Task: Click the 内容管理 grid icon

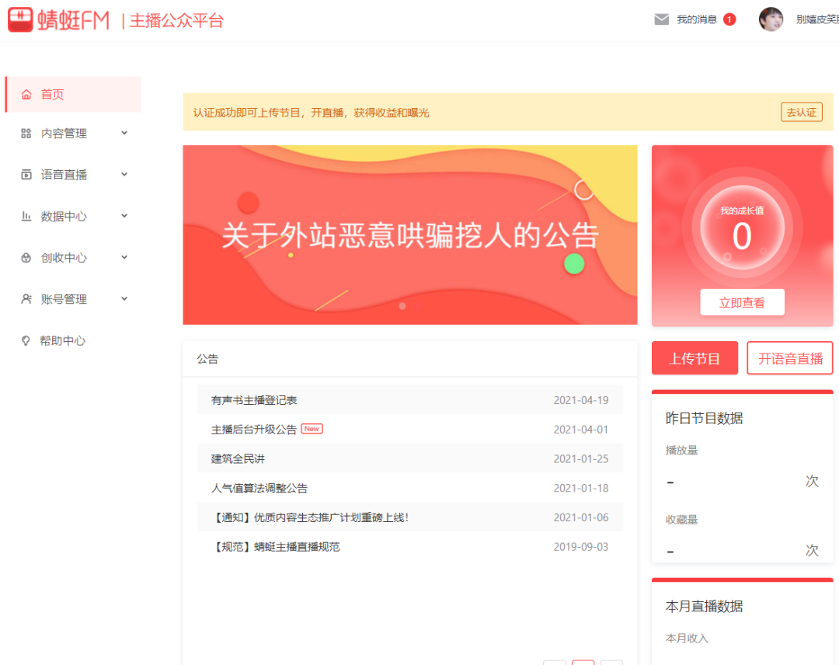Action: [26, 134]
